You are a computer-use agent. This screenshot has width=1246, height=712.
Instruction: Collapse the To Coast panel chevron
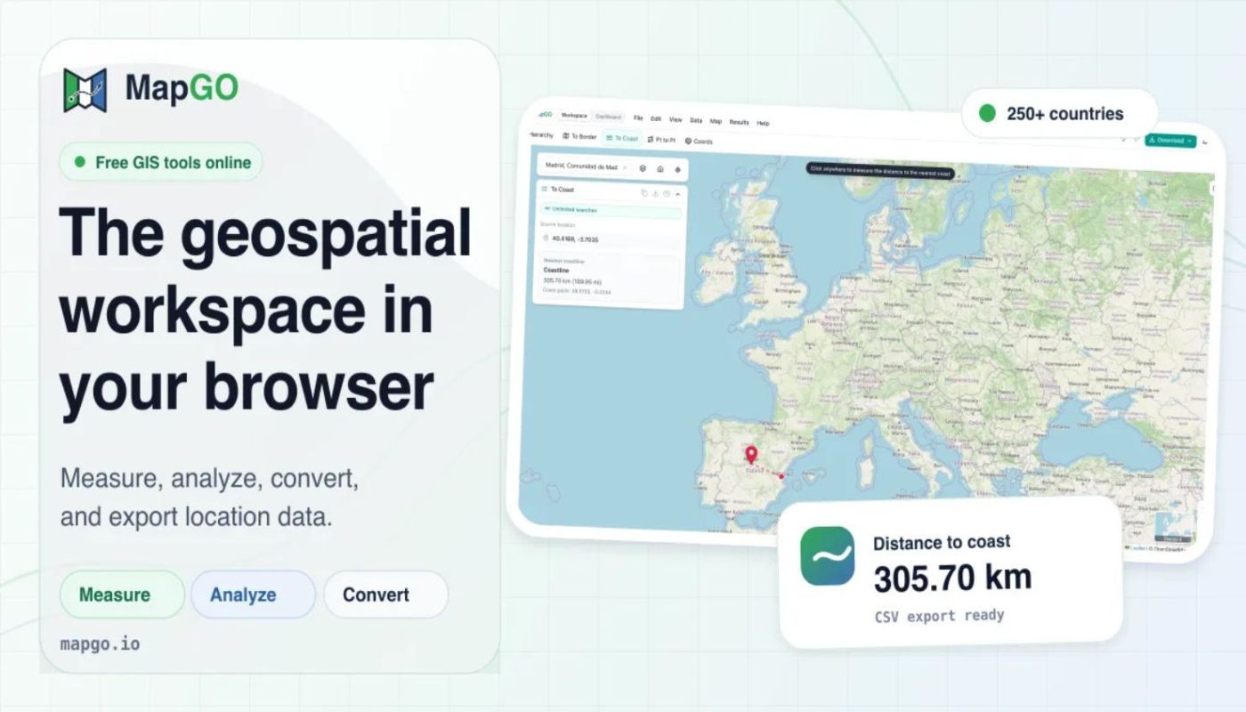(x=677, y=194)
